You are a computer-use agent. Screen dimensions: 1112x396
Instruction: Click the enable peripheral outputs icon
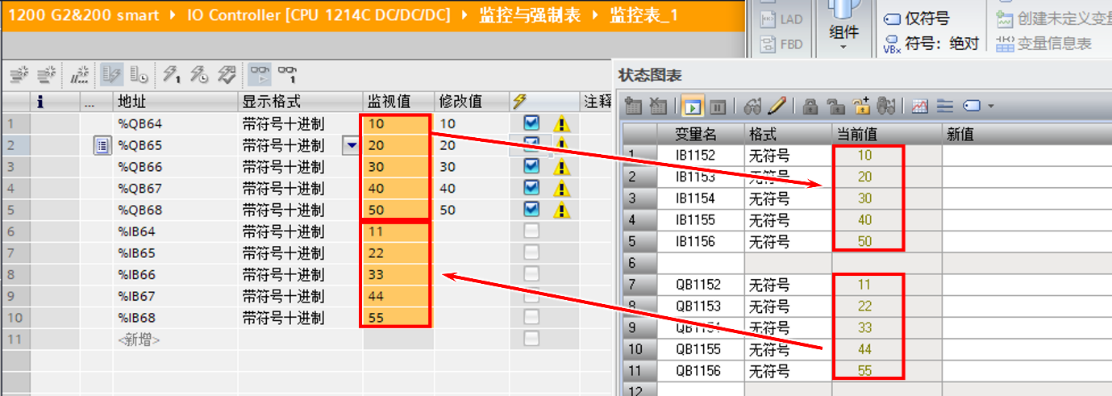click(227, 75)
